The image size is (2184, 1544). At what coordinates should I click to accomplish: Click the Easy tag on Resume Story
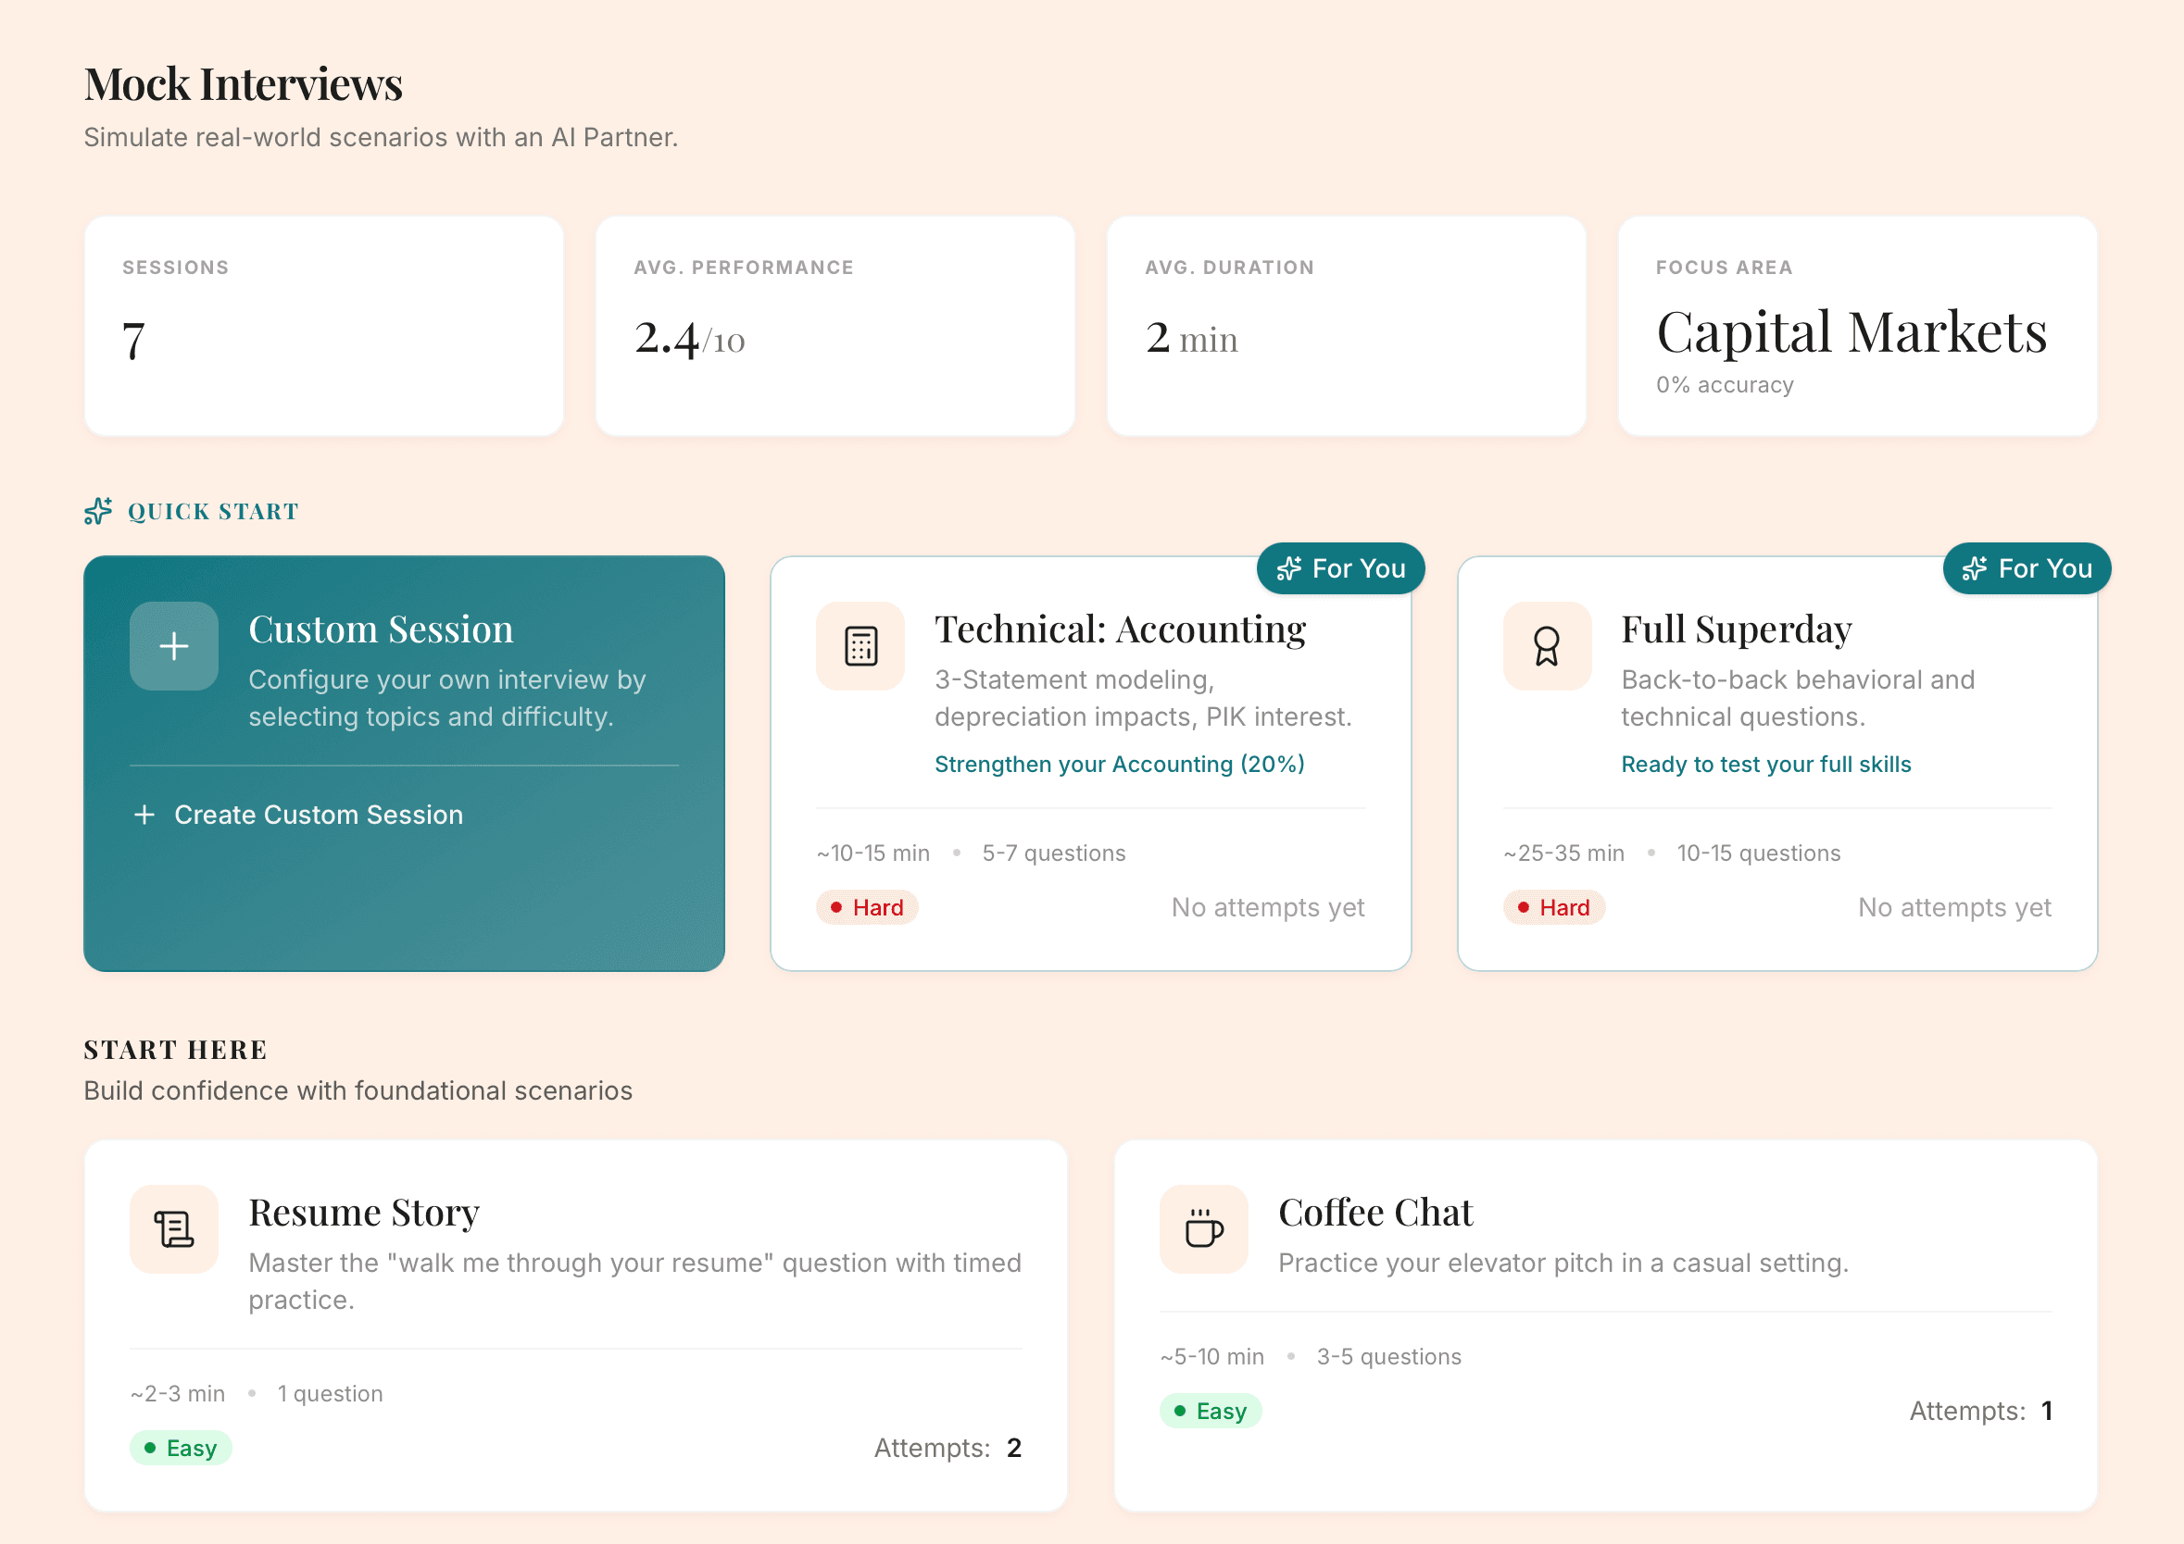[181, 1448]
